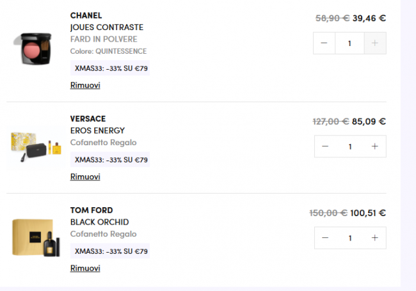416x291 pixels.
Task: Open the EROS ENERGY product name
Action: pos(97,130)
